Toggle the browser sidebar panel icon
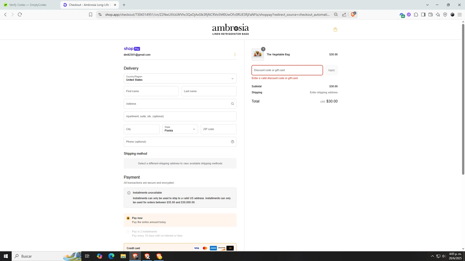This screenshot has height=261, width=465. pyautogui.click(x=423, y=15)
